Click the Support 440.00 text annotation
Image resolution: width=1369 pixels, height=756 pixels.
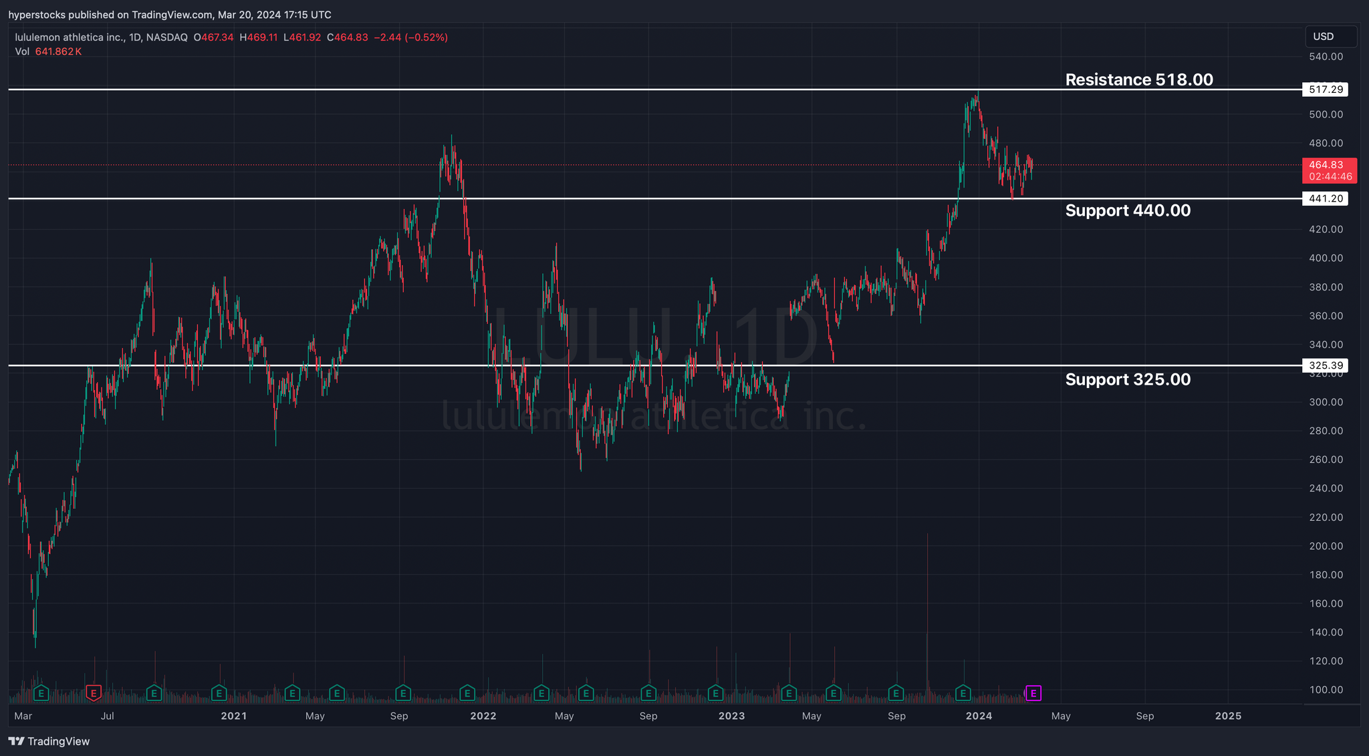click(x=1127, y=210)
